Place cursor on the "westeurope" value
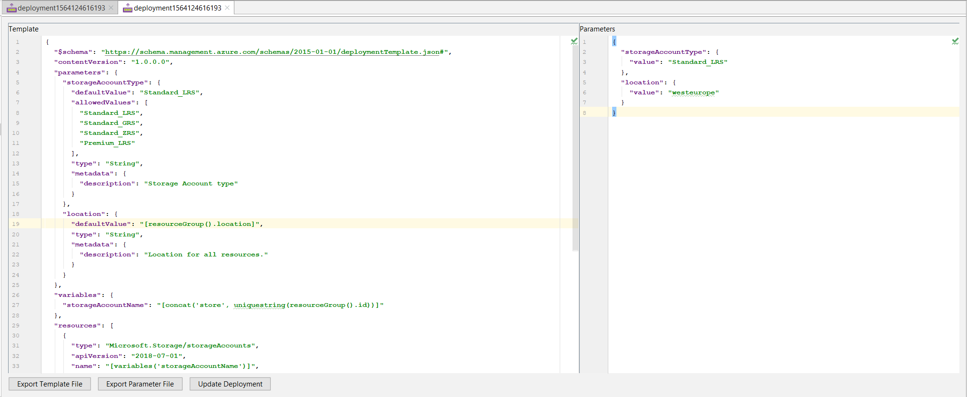The image size is (967, 397). pyautogui.click(x=693, y=92)
